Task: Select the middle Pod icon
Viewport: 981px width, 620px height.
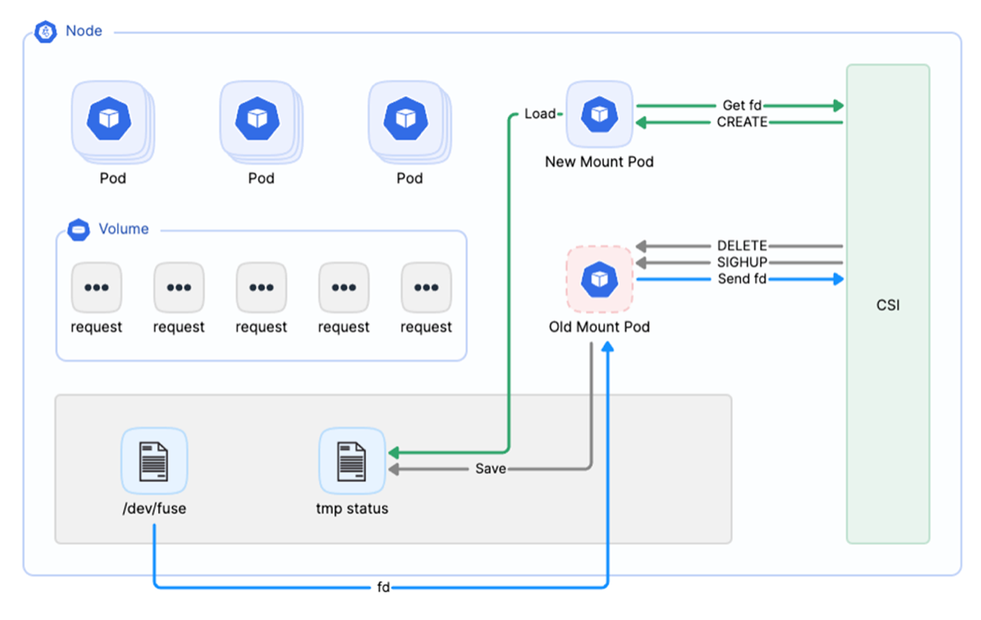Action: coord(257,119)
